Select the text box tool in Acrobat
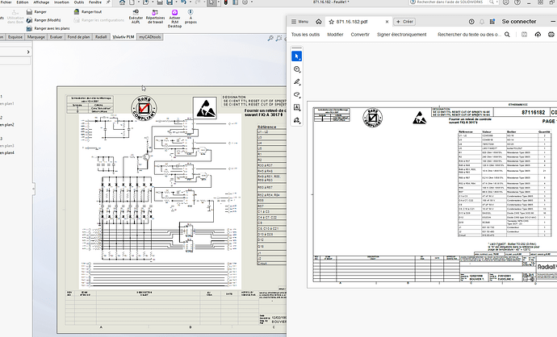 (296, 107)
